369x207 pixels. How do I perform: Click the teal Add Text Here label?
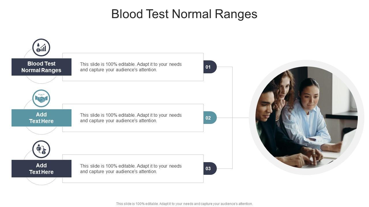tap(41, 118)
